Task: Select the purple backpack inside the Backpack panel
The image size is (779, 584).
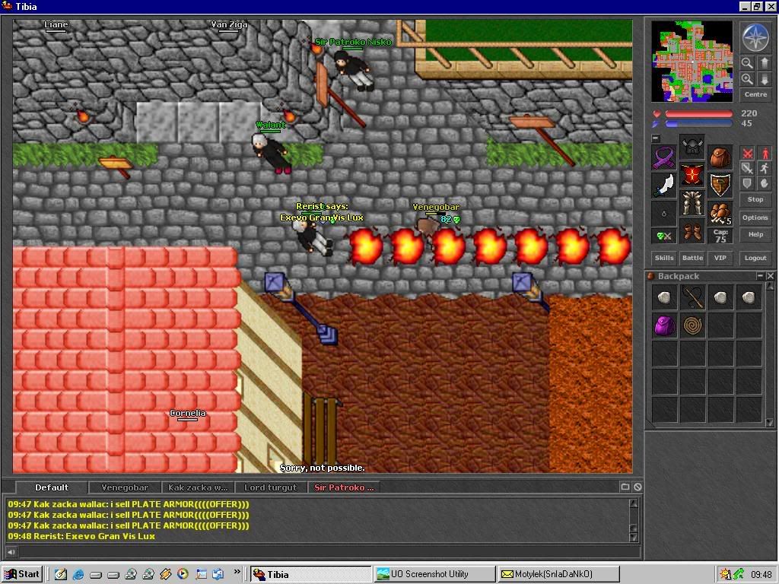Action: point(664,325)
